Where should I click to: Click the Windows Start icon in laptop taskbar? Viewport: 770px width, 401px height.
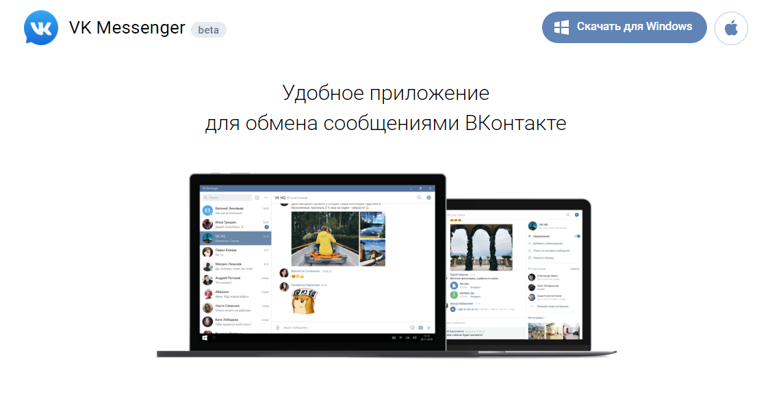coord(205,338)
